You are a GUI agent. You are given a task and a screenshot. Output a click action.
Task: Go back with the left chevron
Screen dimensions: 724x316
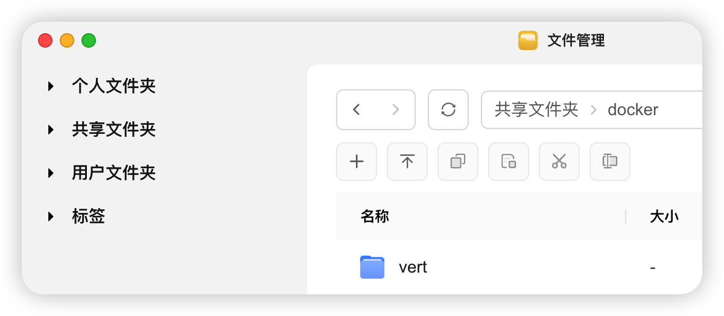coord(357,110)
